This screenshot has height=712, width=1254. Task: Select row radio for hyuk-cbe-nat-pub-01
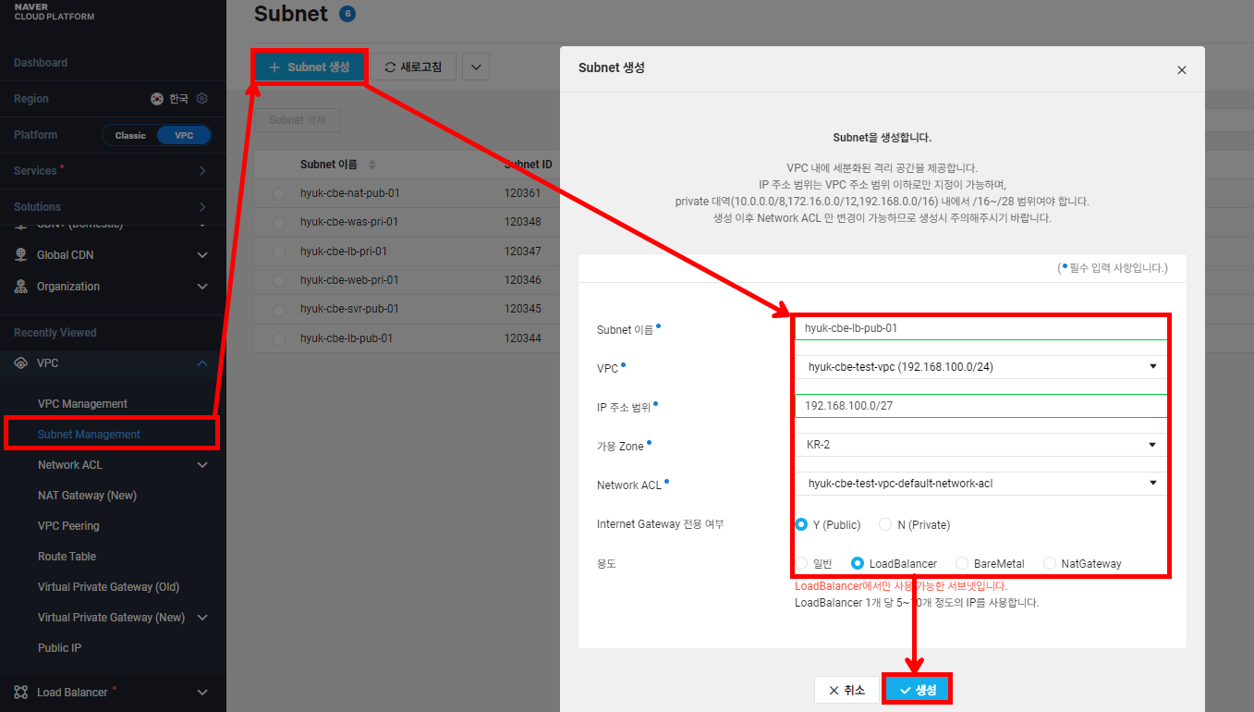point(279,194)
